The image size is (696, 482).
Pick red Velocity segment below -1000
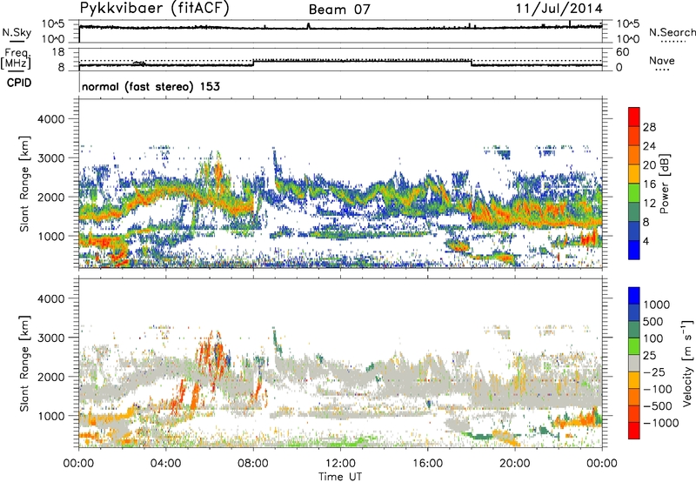tap(634, 431)
